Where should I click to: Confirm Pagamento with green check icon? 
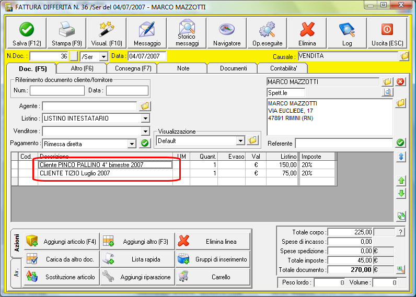click(145, 144)
